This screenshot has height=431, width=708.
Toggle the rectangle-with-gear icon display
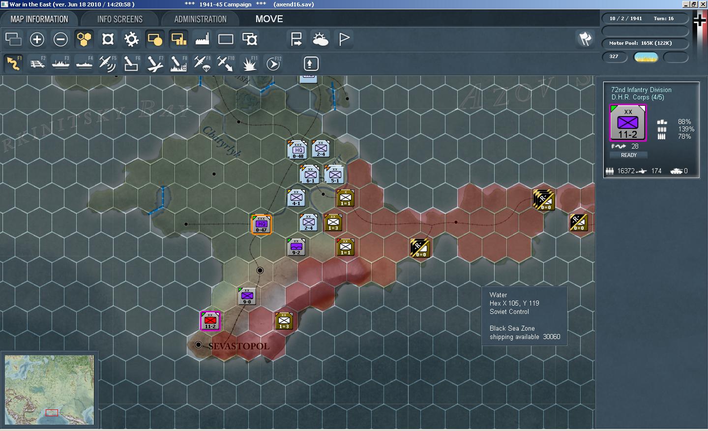click(249, 39)
